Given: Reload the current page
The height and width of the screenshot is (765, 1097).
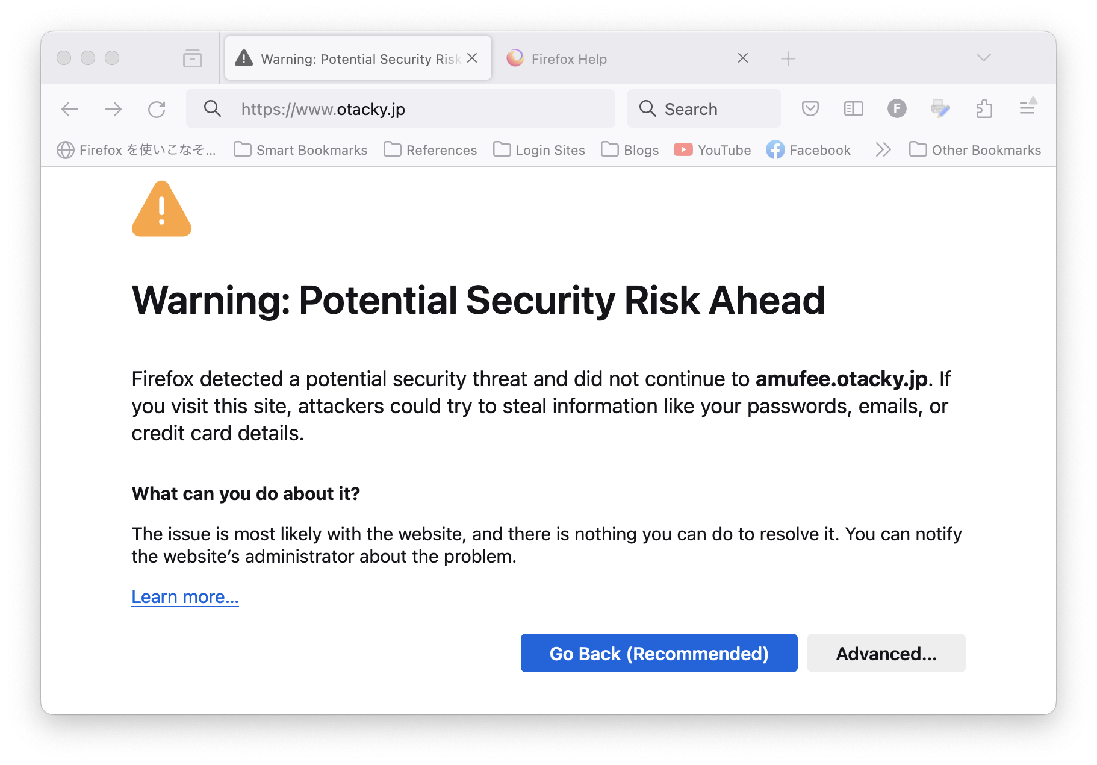Looking at the screenshot, I should [157, 109].
